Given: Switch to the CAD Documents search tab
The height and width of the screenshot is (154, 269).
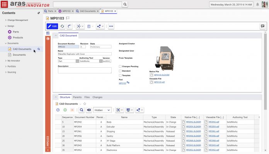Looking at the screenshot, I should (x=87, y=11).
